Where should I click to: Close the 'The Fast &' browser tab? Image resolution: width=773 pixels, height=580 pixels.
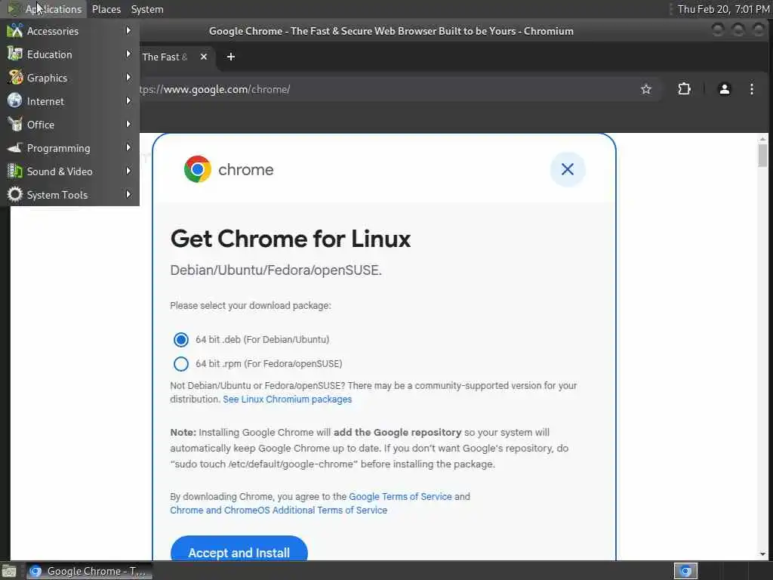pos(204,57)
